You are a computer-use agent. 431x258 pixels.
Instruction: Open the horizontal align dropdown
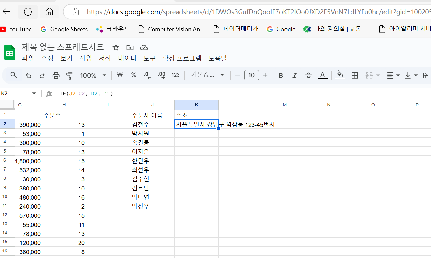(393, 75)
